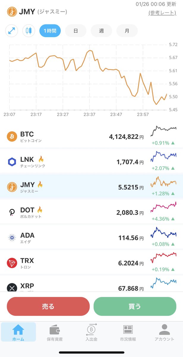Tap the XRP black logo icon
The width and height of the screenshot is (183, 357).
coord(12,287)
